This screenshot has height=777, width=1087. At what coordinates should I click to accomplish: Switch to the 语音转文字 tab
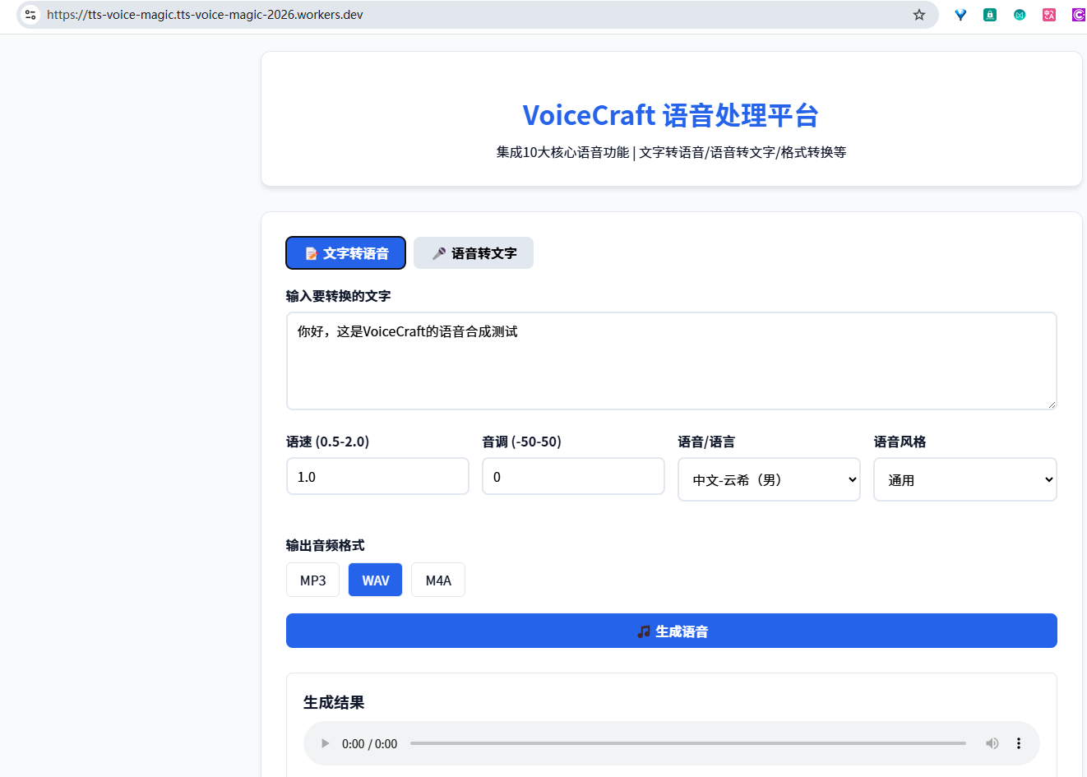(474, 253)
